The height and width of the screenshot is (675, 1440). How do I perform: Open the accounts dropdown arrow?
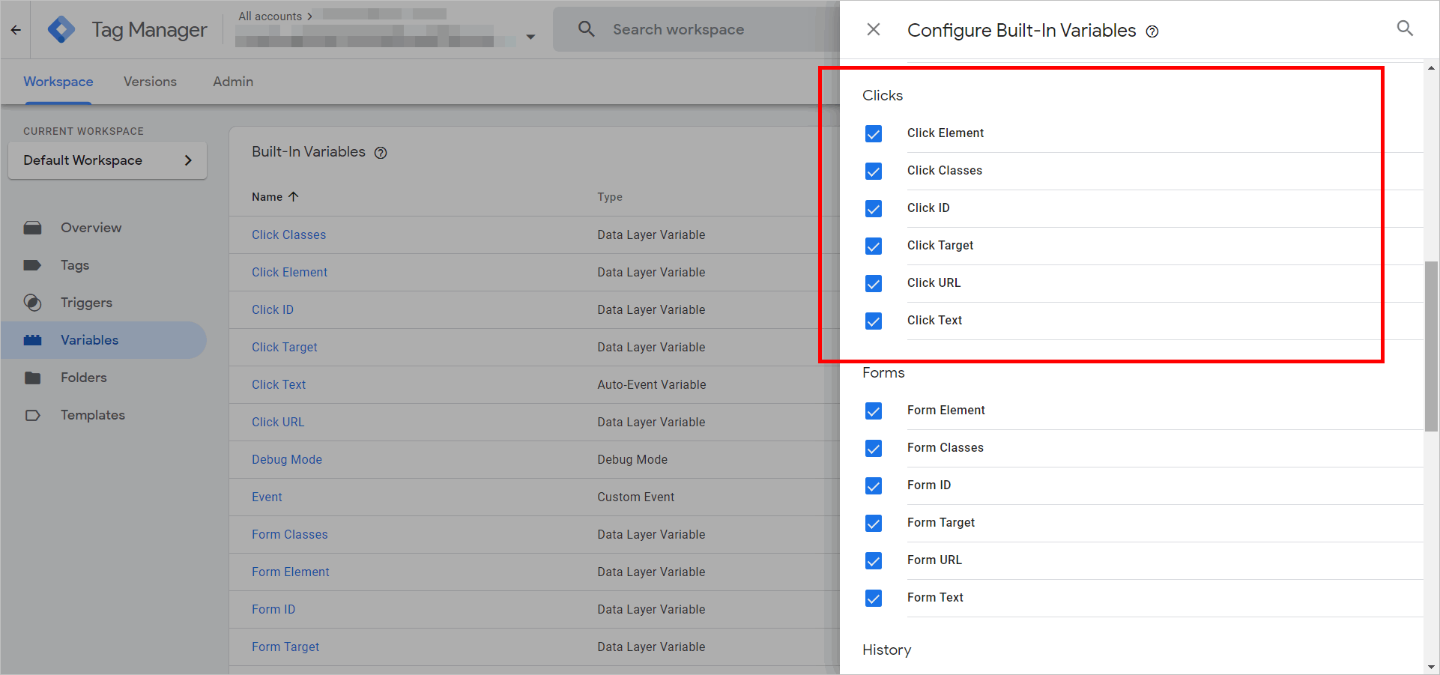530,36
